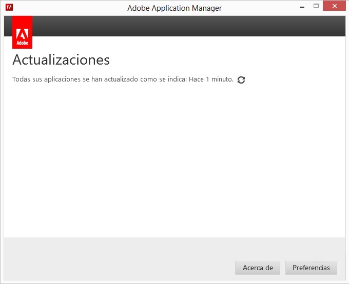
Task: Click the Adobe logo in header
Action: click(x=22, y=32)
